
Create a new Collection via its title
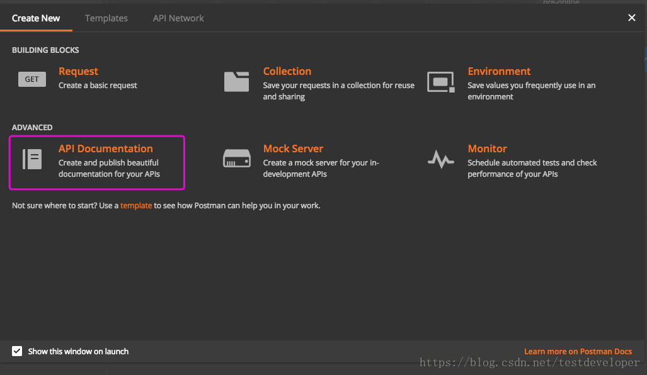coord(287,71)
